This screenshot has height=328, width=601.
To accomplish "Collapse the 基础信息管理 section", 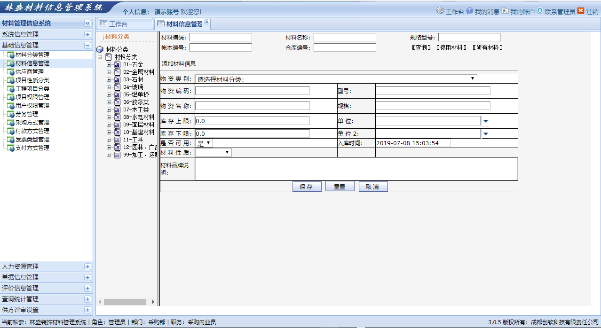I will pyautogui.click(x=87, y=46).
